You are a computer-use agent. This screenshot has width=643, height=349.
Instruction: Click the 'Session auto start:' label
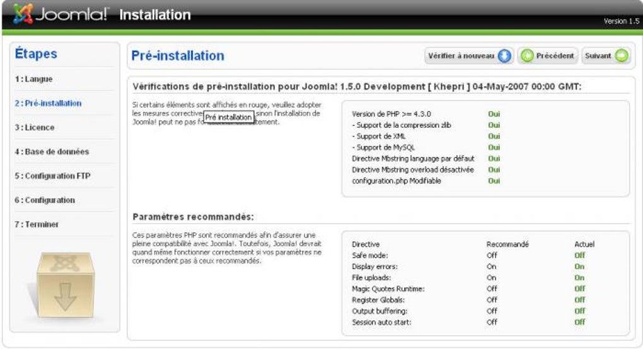(x=381, y=322)
